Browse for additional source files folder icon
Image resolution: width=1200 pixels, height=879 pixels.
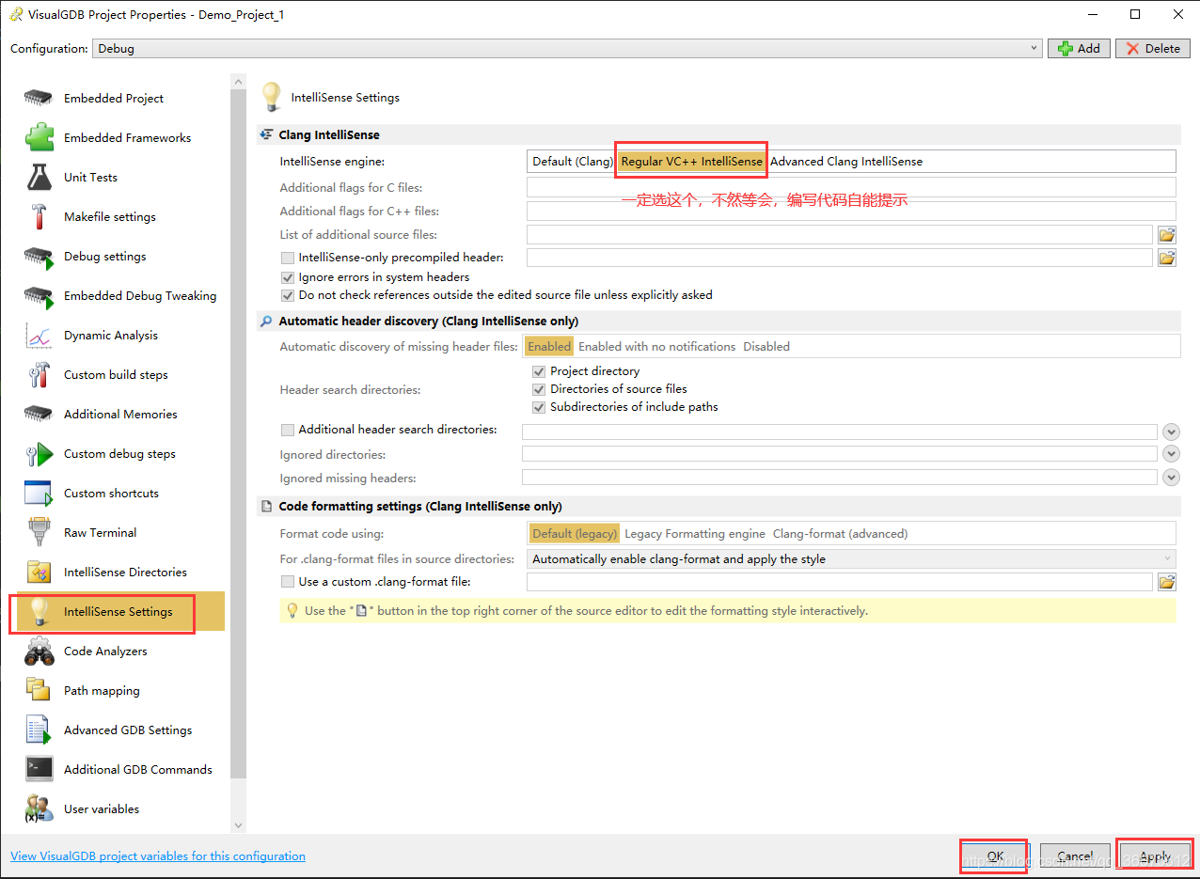(1167, 235)
